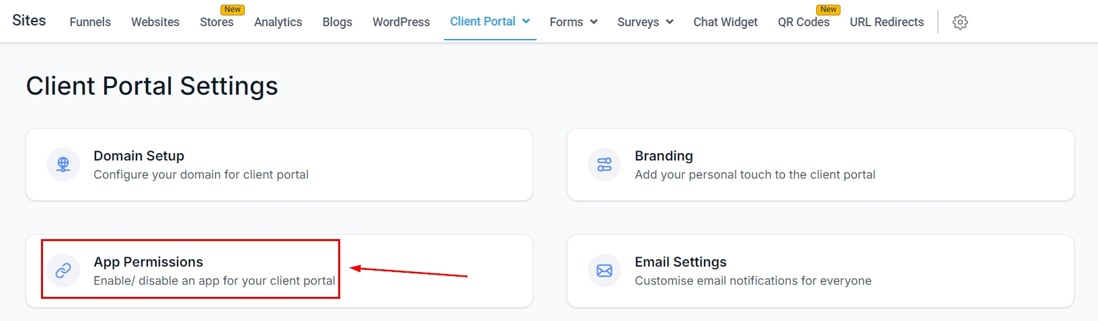Click the Branding toggles icon

coord(604,165)
